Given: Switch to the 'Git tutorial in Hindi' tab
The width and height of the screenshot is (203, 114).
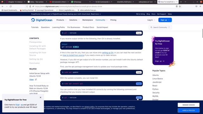Looking at the screenshot, I should [x=59, y=2].
